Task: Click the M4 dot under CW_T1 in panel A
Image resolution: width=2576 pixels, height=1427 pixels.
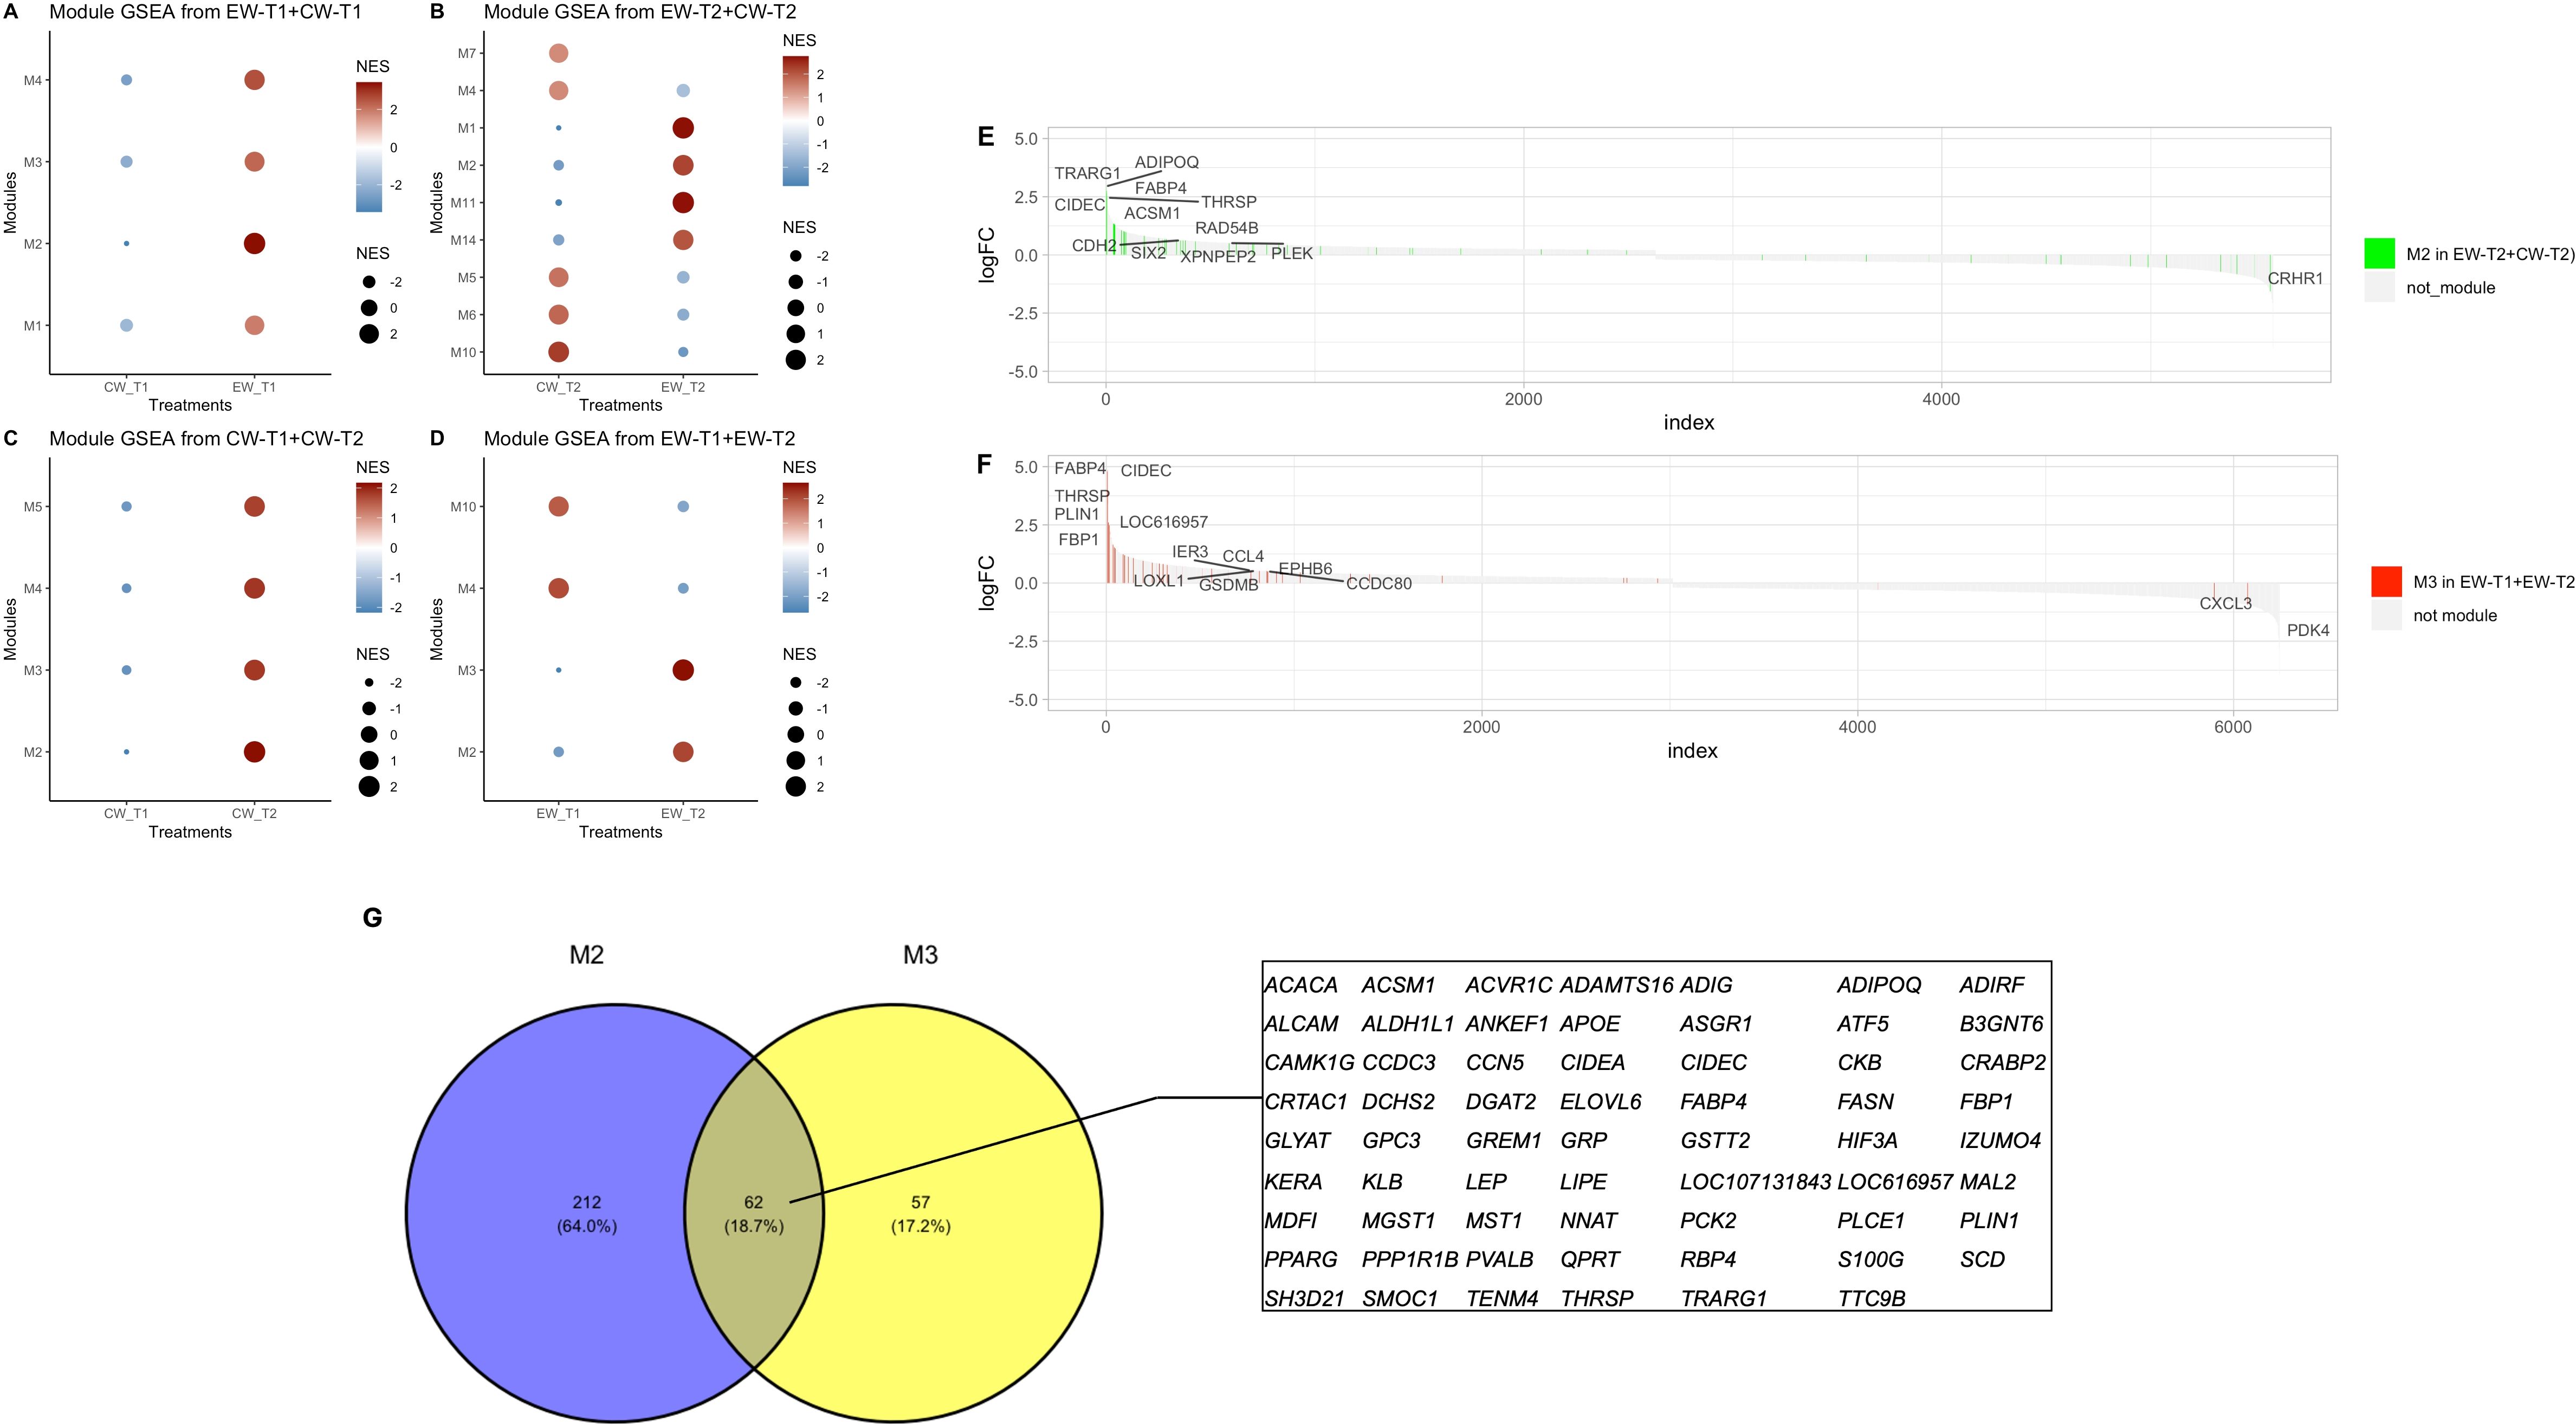Action: [126, 80]
